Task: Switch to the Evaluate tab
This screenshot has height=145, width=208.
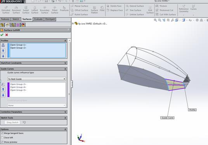Action: pyautogui.click(x=38, y=19)
